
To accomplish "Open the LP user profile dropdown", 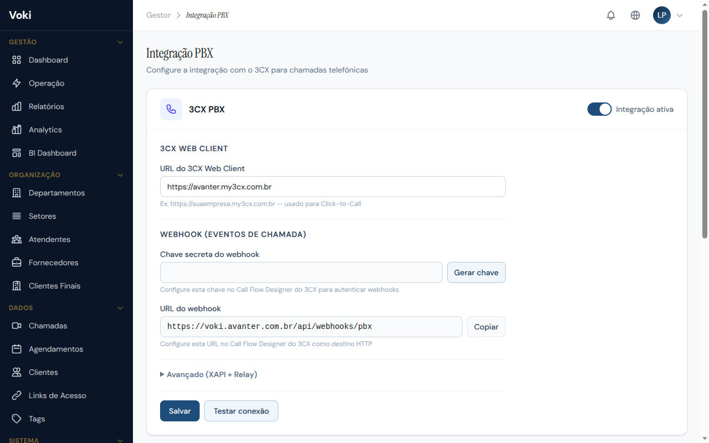I will click(x=667, y=16).
